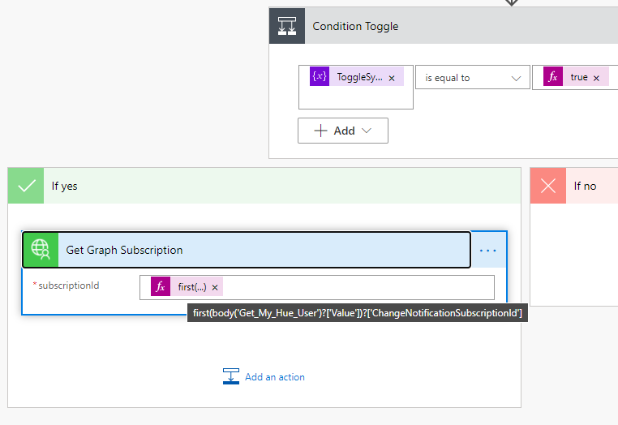The image size is (618, 425).
Task: Remove the true expression token
Action: (x=596, y=78)
